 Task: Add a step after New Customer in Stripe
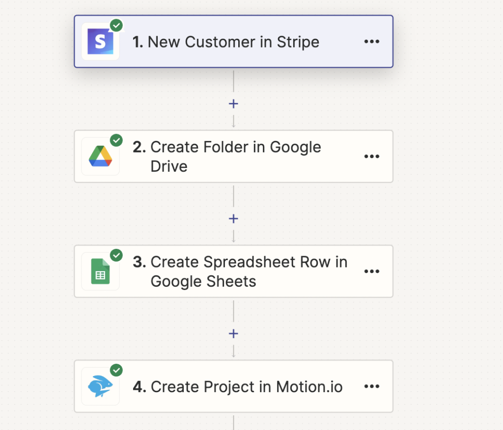point(233,104)
